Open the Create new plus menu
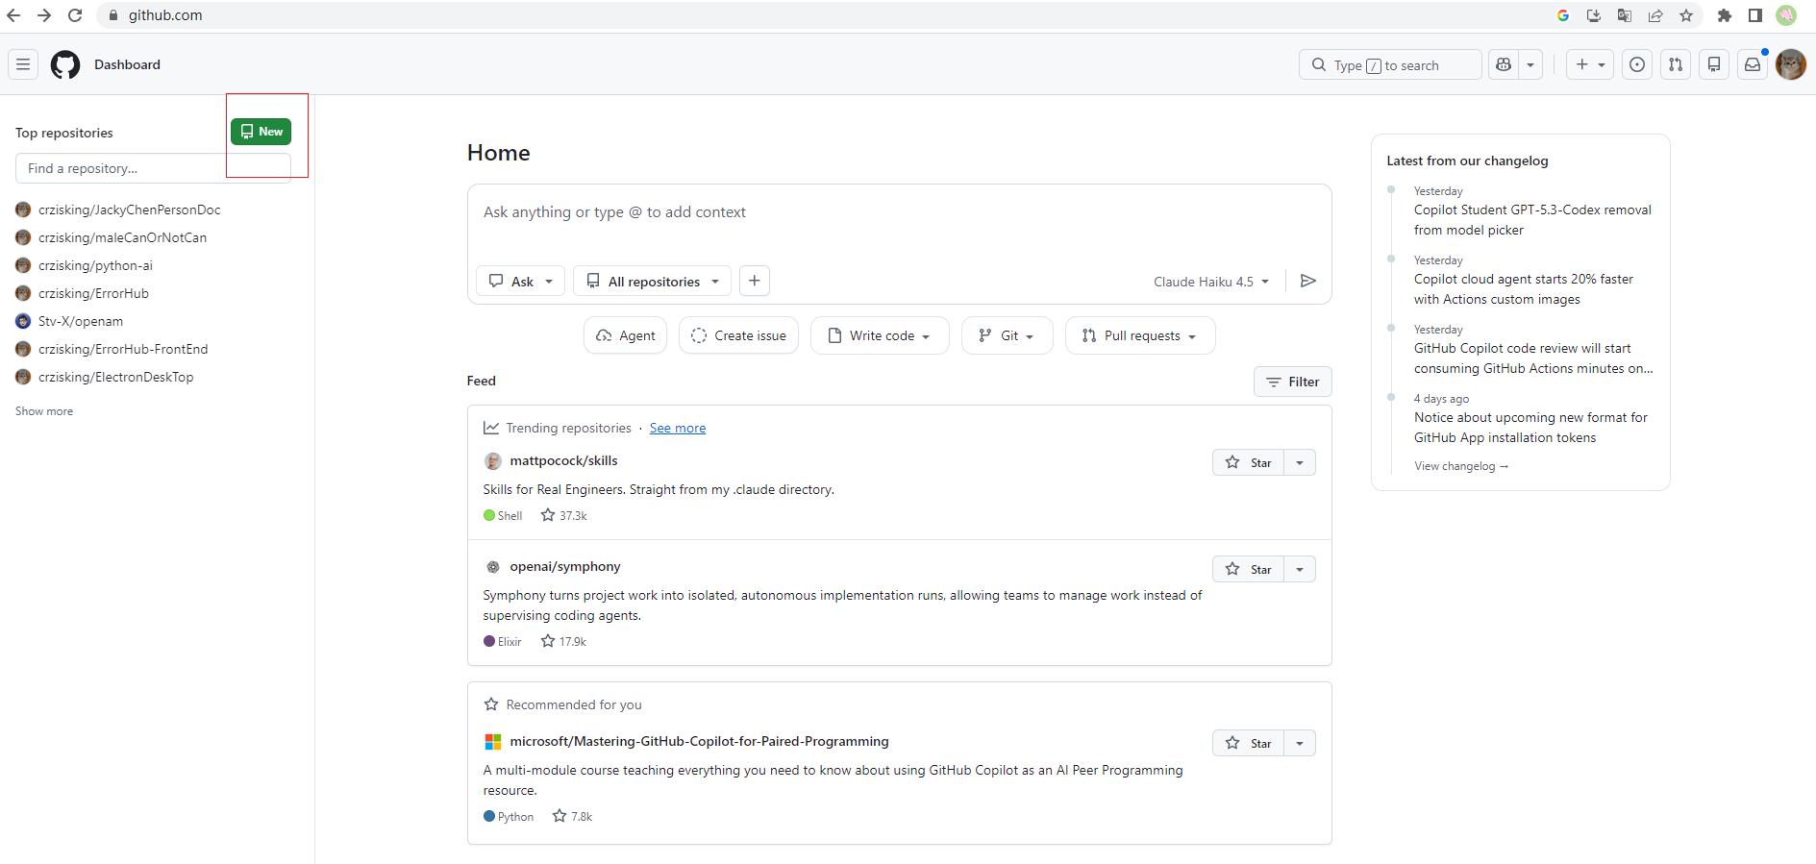This screenshot has width=1816, height=864. [1590, 64]
